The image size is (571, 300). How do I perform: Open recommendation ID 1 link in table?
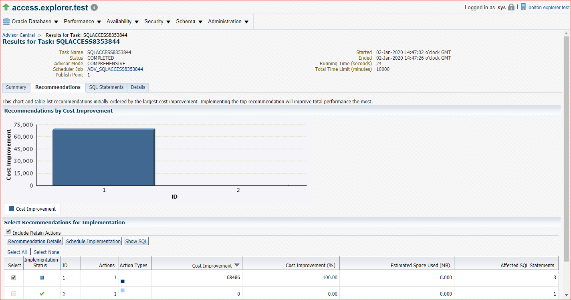pyautogui.click(x=63, y=278)
